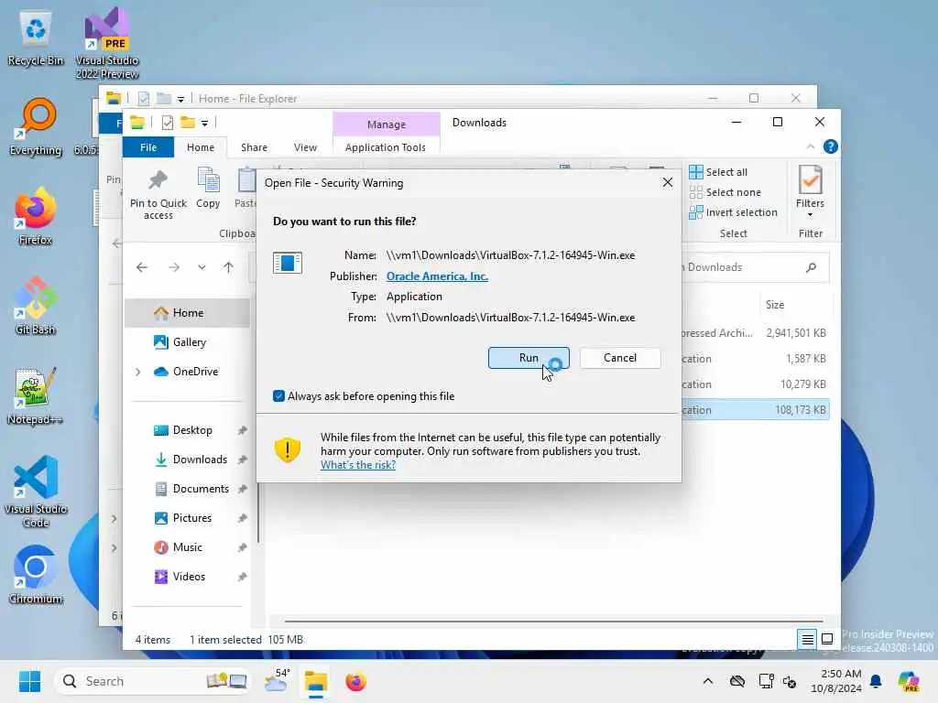The height and width of the screenshot is (703, 938).
Task: Switch to the Home ribbon tab
Action: [x=201, y=147]
